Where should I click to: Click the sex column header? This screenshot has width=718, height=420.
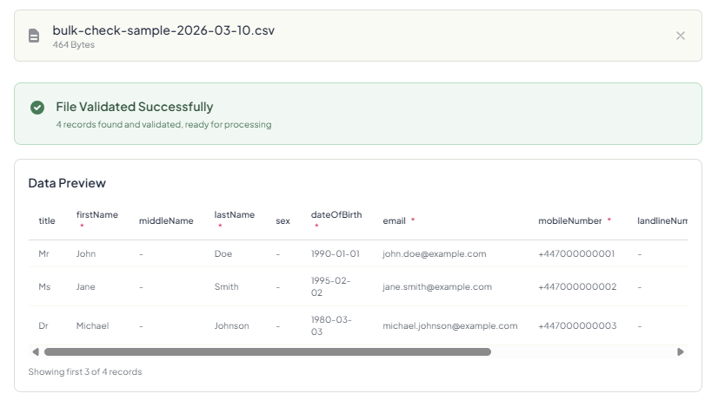[x=283, y=221]
